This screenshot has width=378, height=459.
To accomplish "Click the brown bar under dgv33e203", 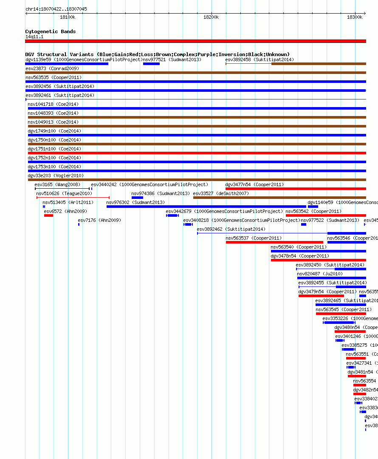I will (197, 180).
